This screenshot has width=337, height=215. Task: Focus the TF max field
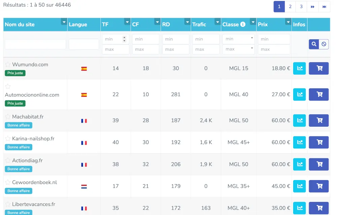pos(116,49)
